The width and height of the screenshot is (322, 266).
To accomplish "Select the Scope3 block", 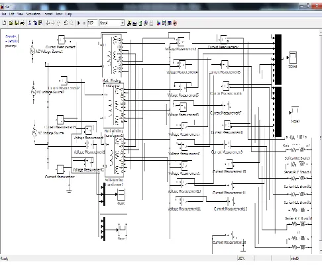I will [x=295, y=112].
